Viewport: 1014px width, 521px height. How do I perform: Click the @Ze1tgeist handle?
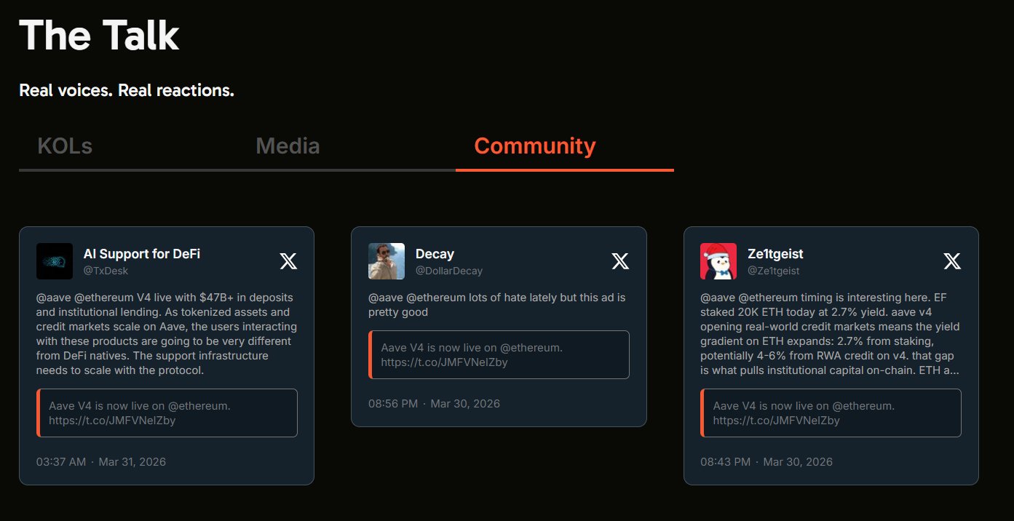(774, 271)
